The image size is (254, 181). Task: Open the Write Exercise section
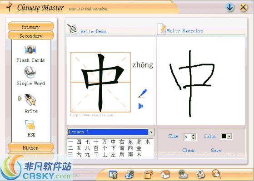185,30
